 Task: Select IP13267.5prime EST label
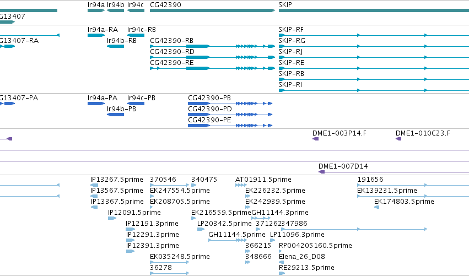coord(117,180)
